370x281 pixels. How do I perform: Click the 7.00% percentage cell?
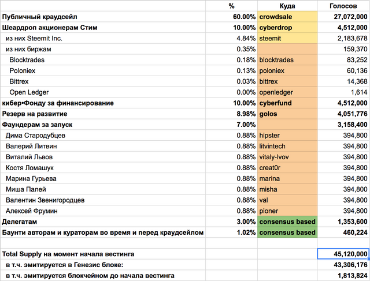[231, 125]
